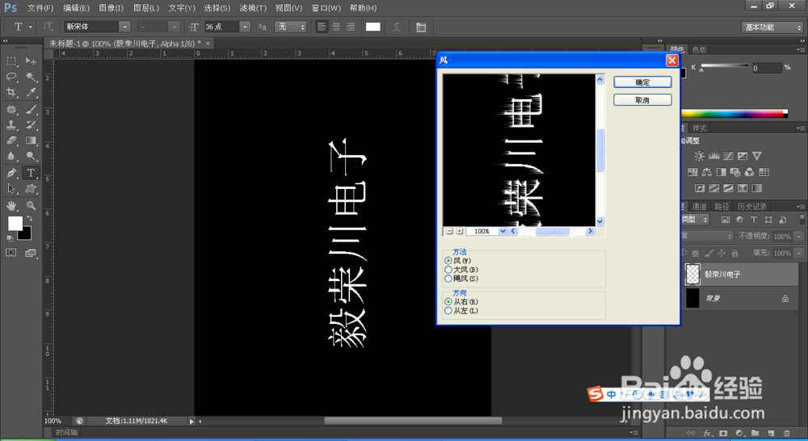Open the layer fill dropdown arrow

click(799, 253)
